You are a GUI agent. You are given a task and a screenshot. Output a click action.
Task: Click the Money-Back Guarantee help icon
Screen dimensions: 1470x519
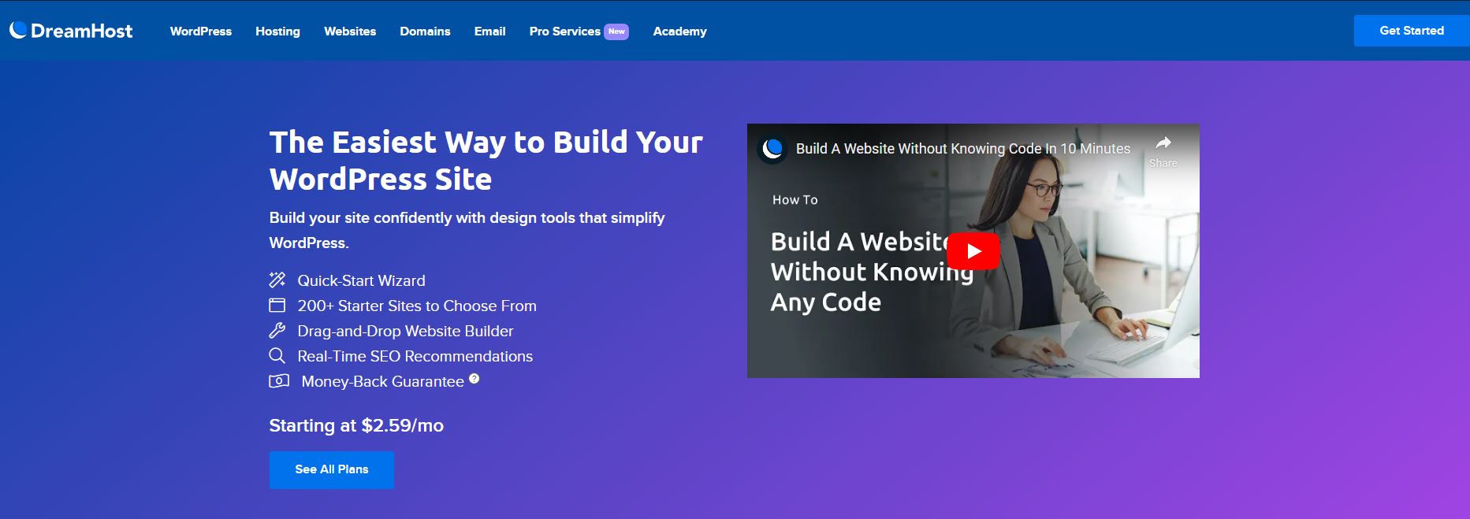[x=474, y=378]
